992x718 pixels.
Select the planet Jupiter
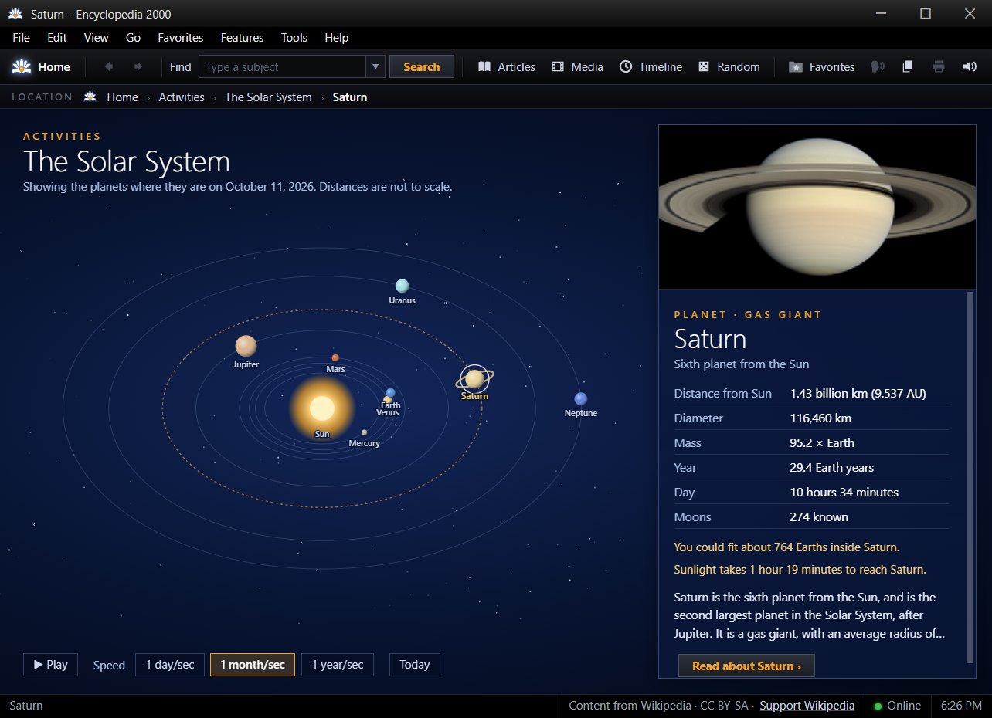(x=246, y=346)
